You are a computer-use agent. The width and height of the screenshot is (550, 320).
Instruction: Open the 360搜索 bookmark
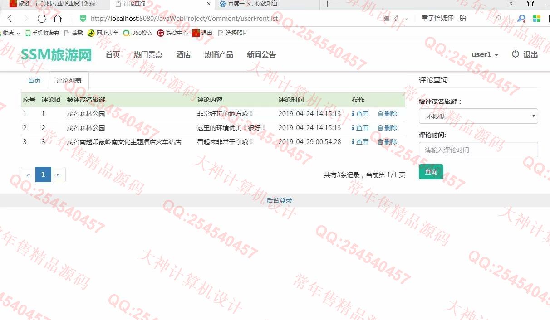tap(138, 33)
